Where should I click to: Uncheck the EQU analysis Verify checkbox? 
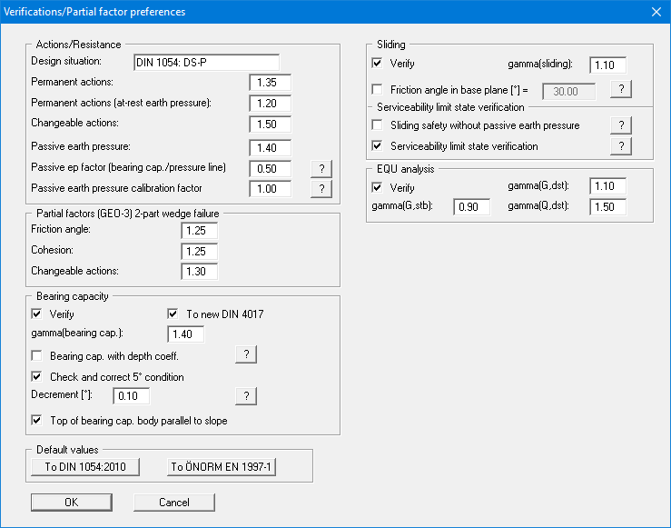378,187
